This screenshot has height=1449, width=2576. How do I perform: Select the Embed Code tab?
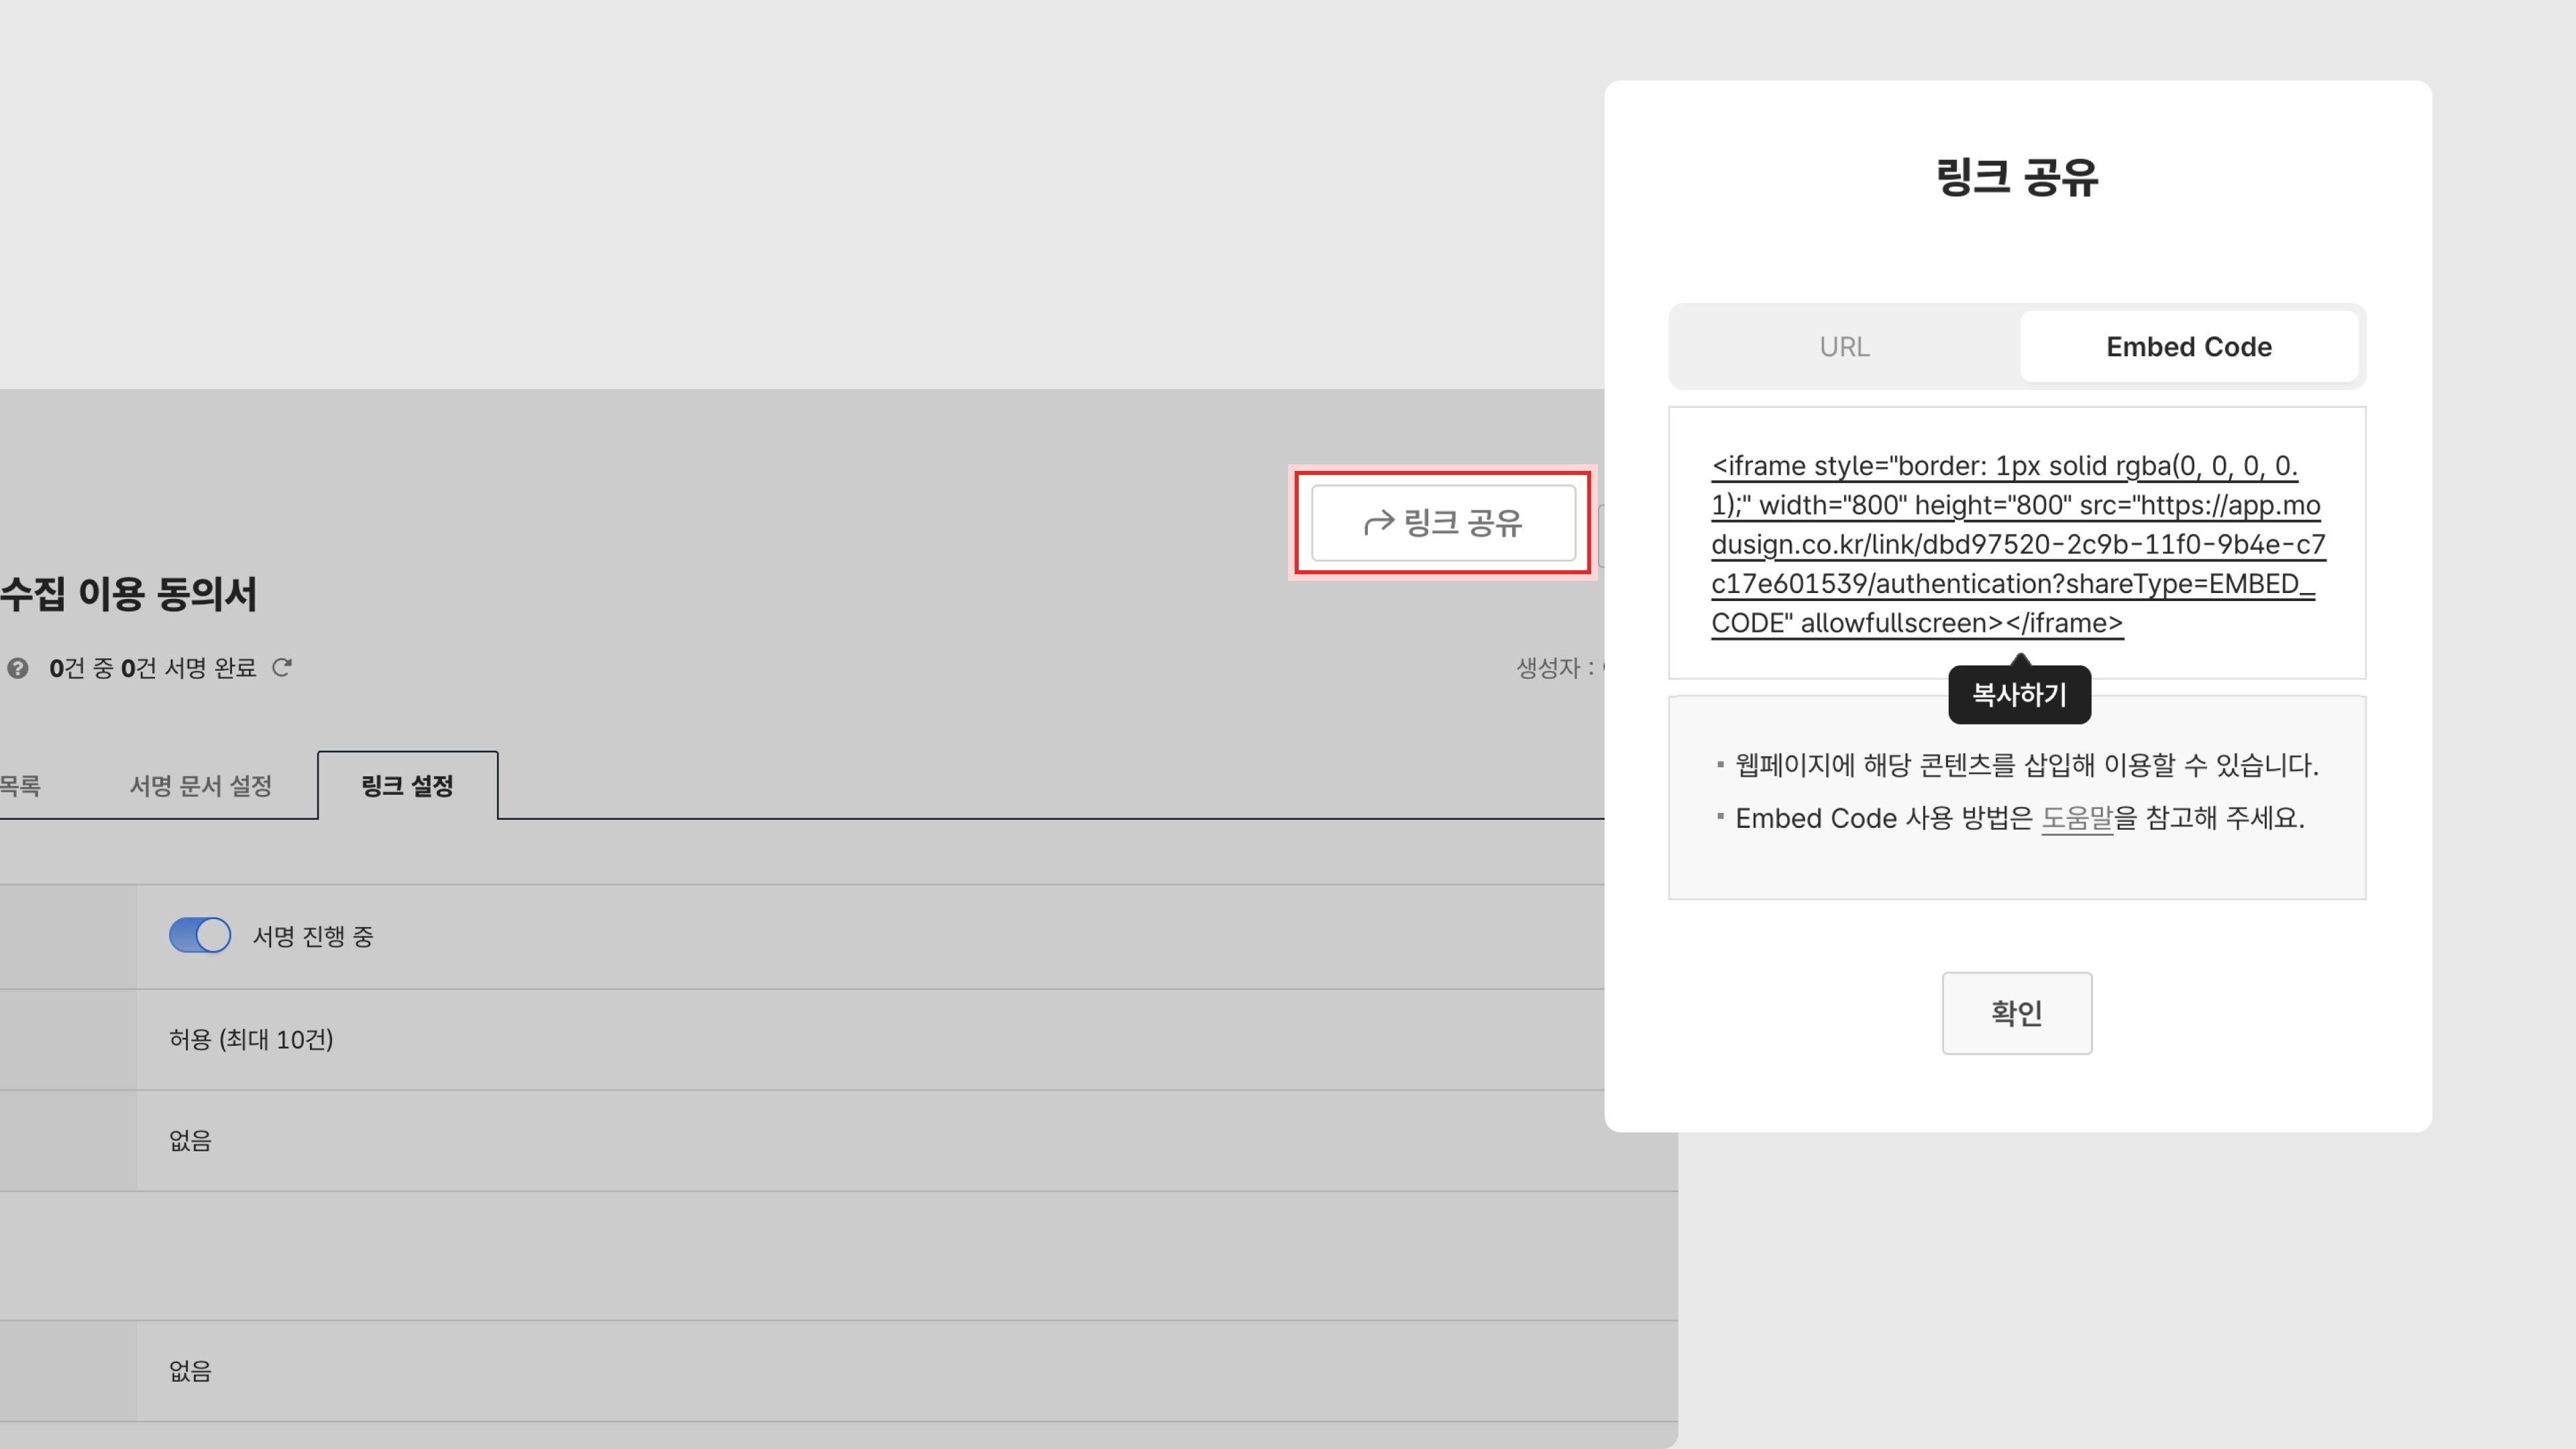coord(2188,346)
